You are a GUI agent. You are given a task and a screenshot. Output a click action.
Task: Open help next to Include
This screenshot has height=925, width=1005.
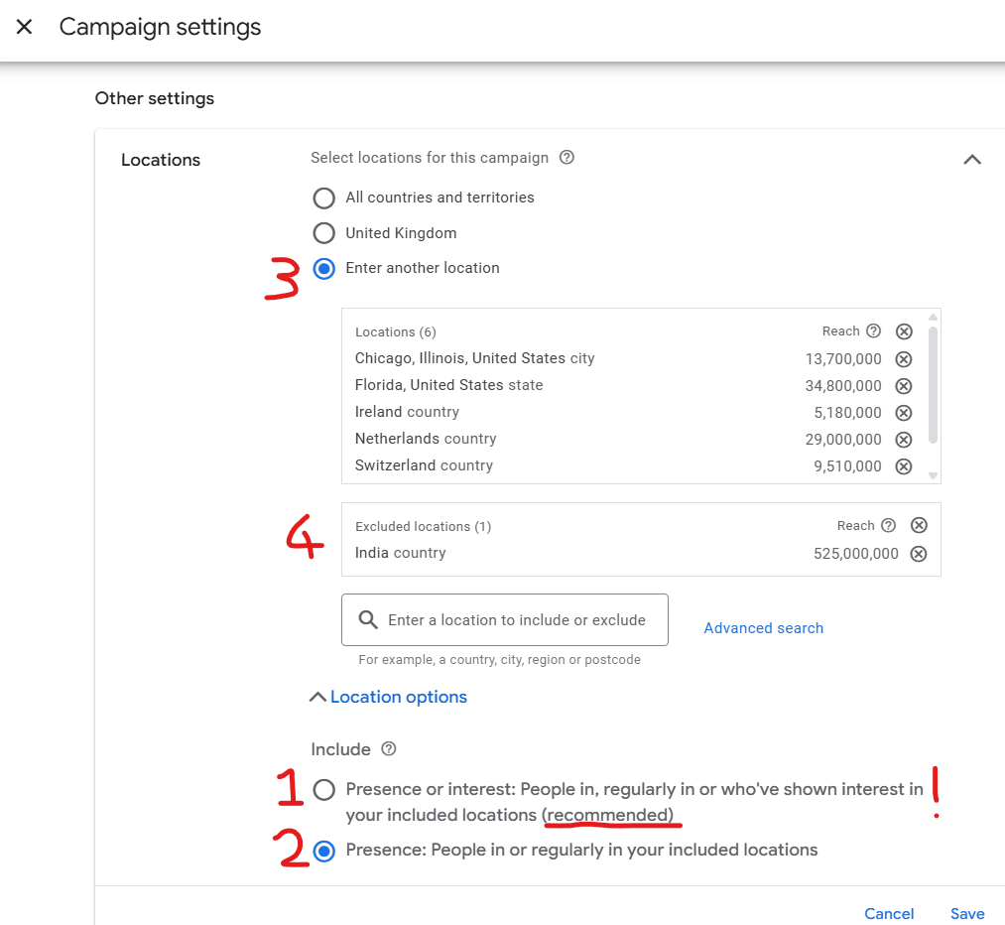tap(389, 748)
